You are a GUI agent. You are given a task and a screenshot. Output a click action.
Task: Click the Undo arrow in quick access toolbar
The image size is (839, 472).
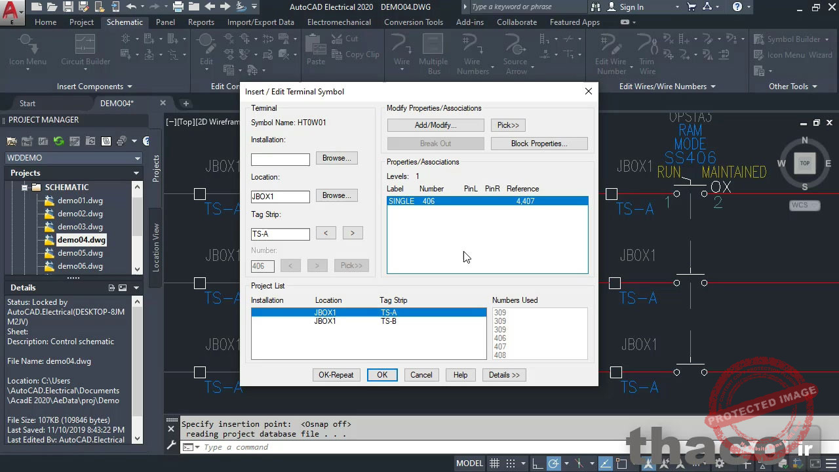click(x=131, y=7)
